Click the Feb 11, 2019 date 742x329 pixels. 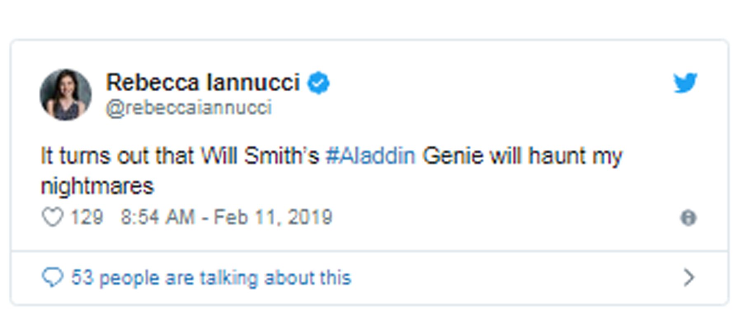tap(273, 217)
